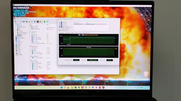The height and width of the screenshot is (101, 181).
Task: Switch to the Powers tab
Action: pos(76,33)
